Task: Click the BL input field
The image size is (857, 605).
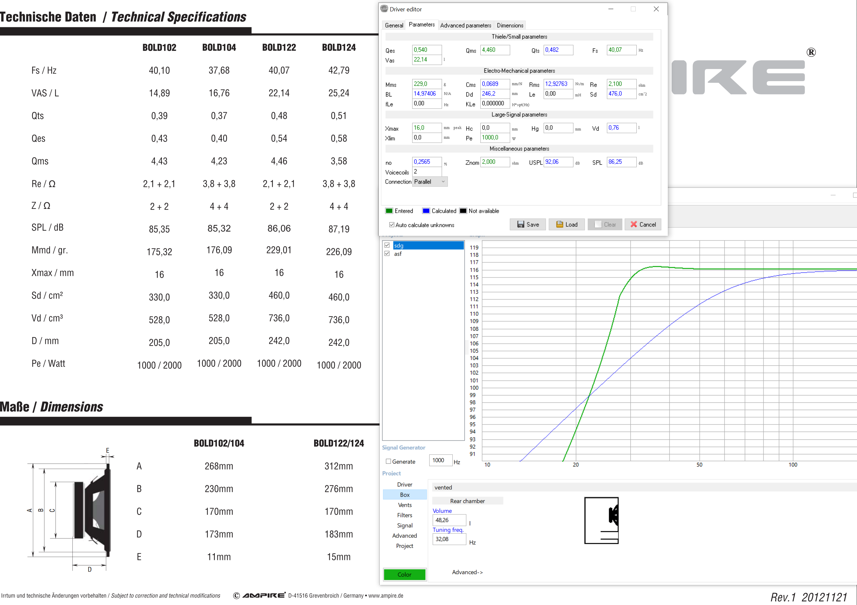Action: click(x=427, y=94)
